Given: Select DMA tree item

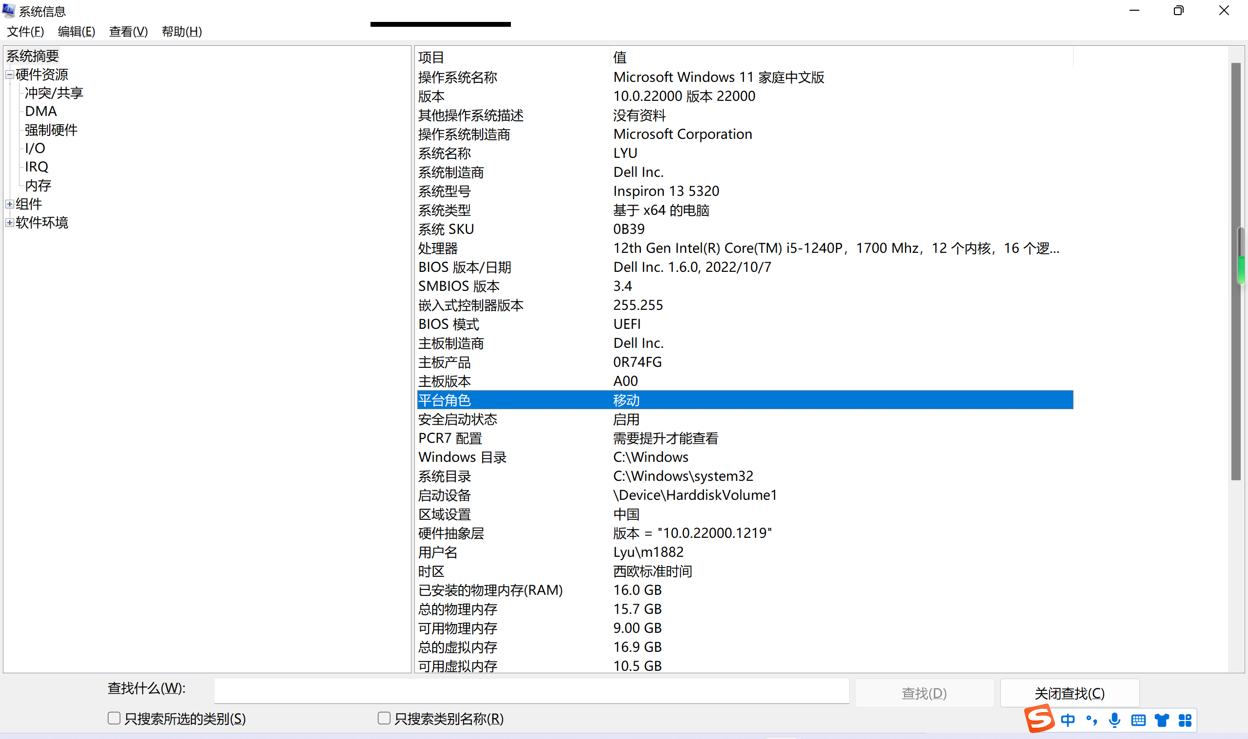Looking at the screenshot, I should (41, 112).
